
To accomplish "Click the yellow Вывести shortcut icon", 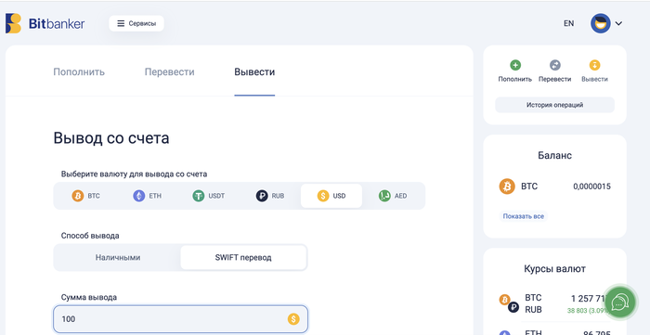I will pyautogui.click(x=594, y=65).
